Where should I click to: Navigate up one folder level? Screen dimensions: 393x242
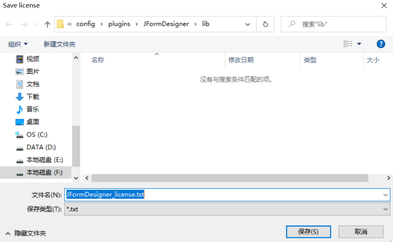tap(47, 24)
